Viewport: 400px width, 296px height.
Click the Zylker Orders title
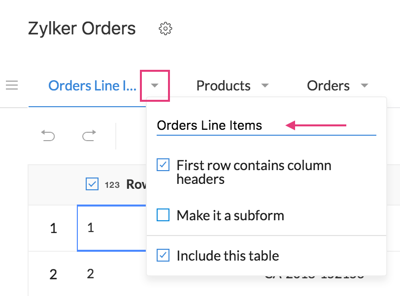pos(82,29)
